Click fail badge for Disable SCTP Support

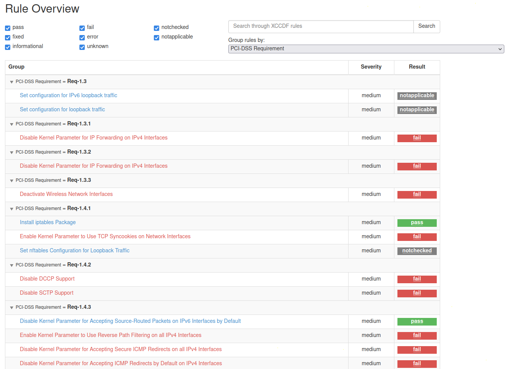point(417,293)
